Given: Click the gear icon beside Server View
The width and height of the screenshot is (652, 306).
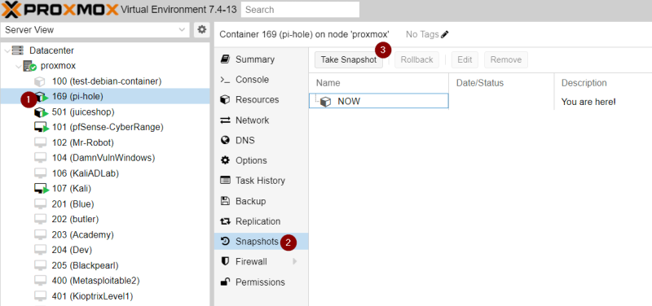Looking at the screenshot, I should [201, 30].
